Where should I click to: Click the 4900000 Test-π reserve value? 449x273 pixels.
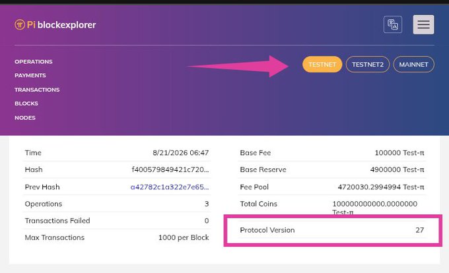coord(397,169)
